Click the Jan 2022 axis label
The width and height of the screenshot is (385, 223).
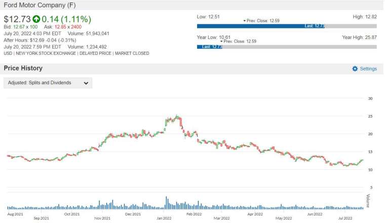click(x=164, y=218)
